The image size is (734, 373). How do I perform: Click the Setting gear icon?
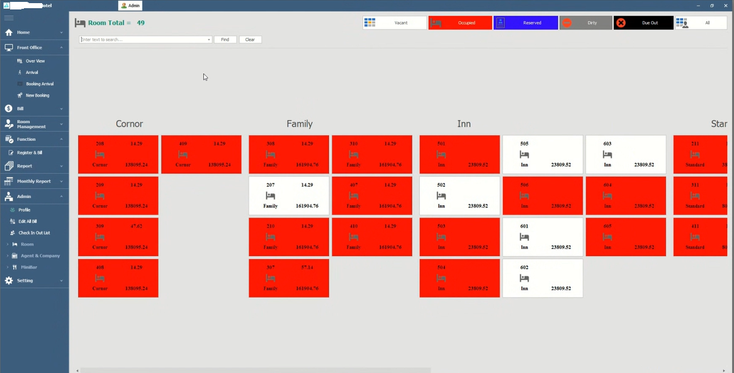tap(9, 281)
